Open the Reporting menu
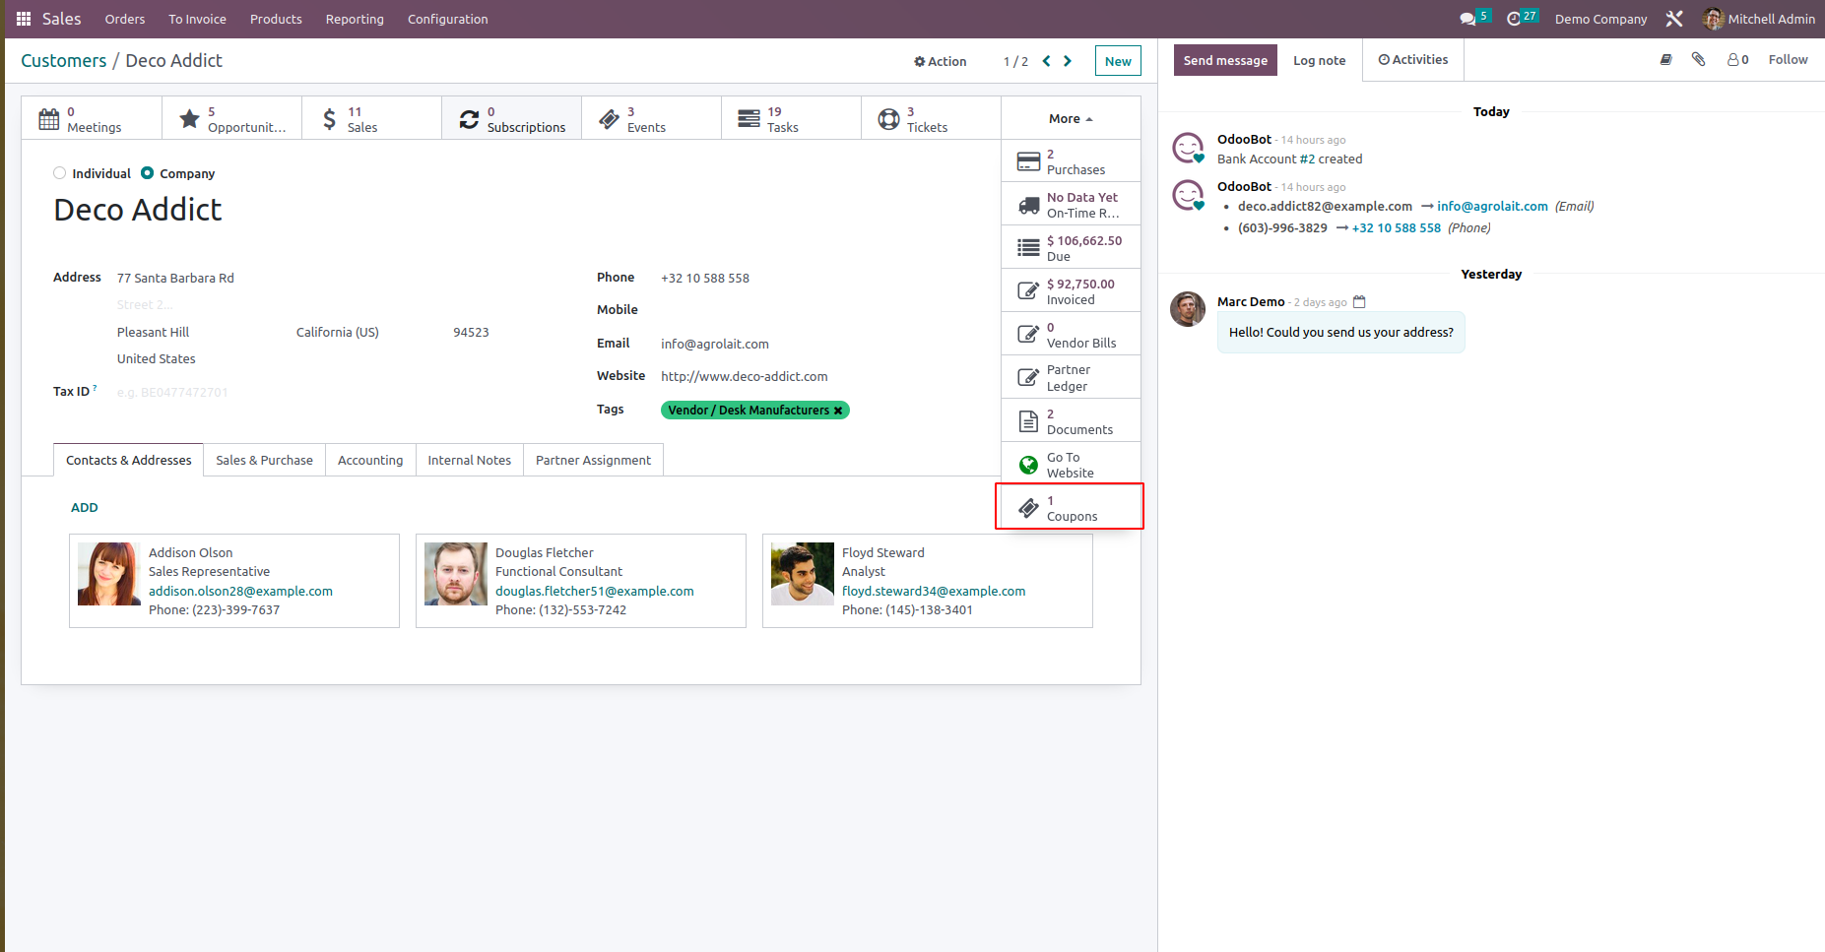Viewport: 1825px width, 952px height. (355, 19)
